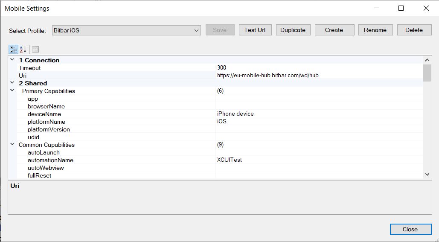
Task: Rename the selected profile
Action: pyautogui.click(x=375, y=30)
